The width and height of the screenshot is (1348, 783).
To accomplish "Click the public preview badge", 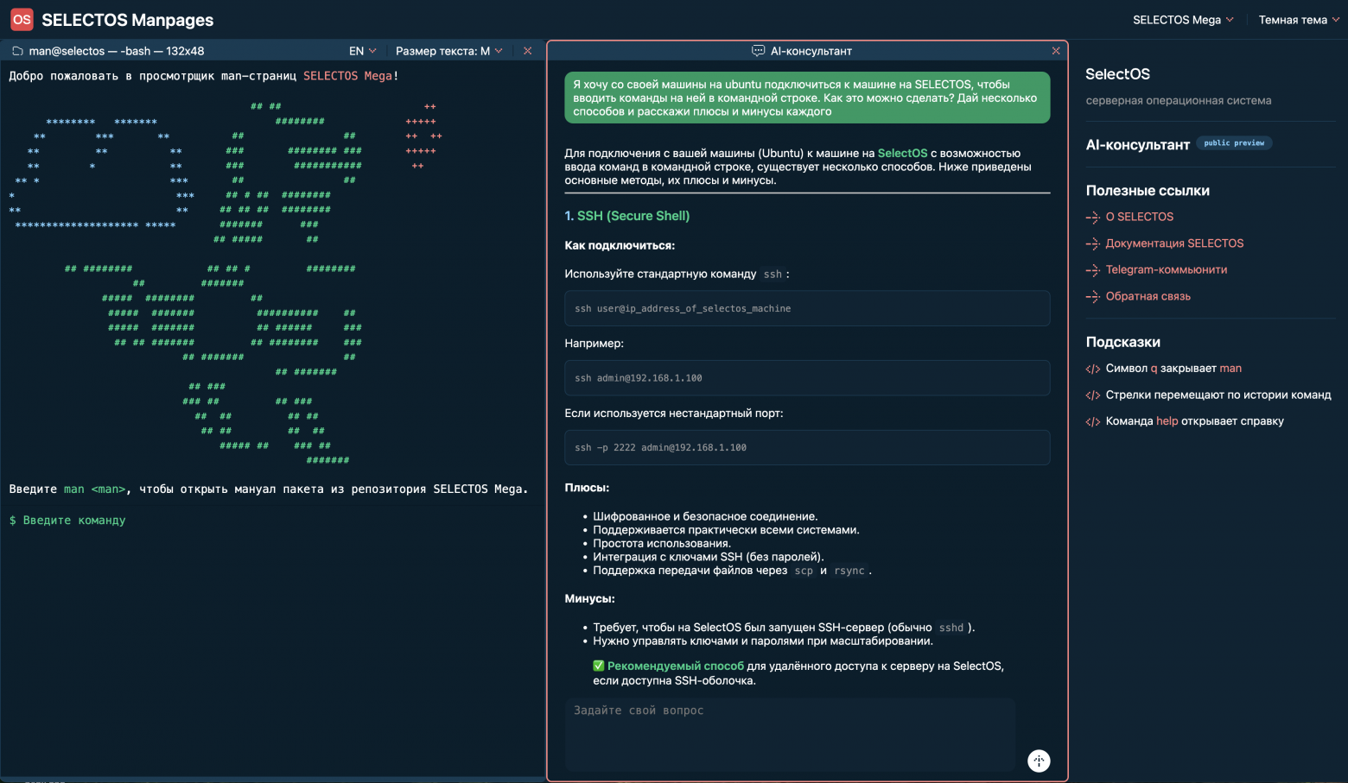I will coord(1233,143).
